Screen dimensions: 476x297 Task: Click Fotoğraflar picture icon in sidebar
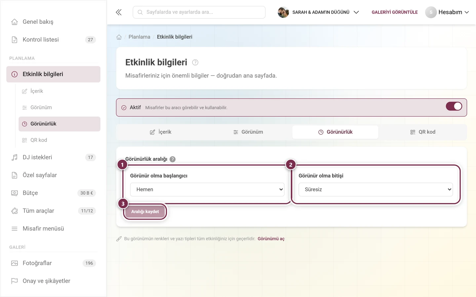(15, 263)
